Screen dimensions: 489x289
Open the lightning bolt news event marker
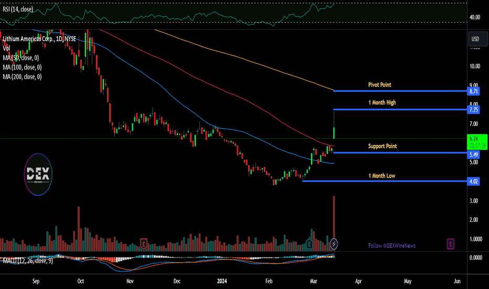[x=334, y=244]
